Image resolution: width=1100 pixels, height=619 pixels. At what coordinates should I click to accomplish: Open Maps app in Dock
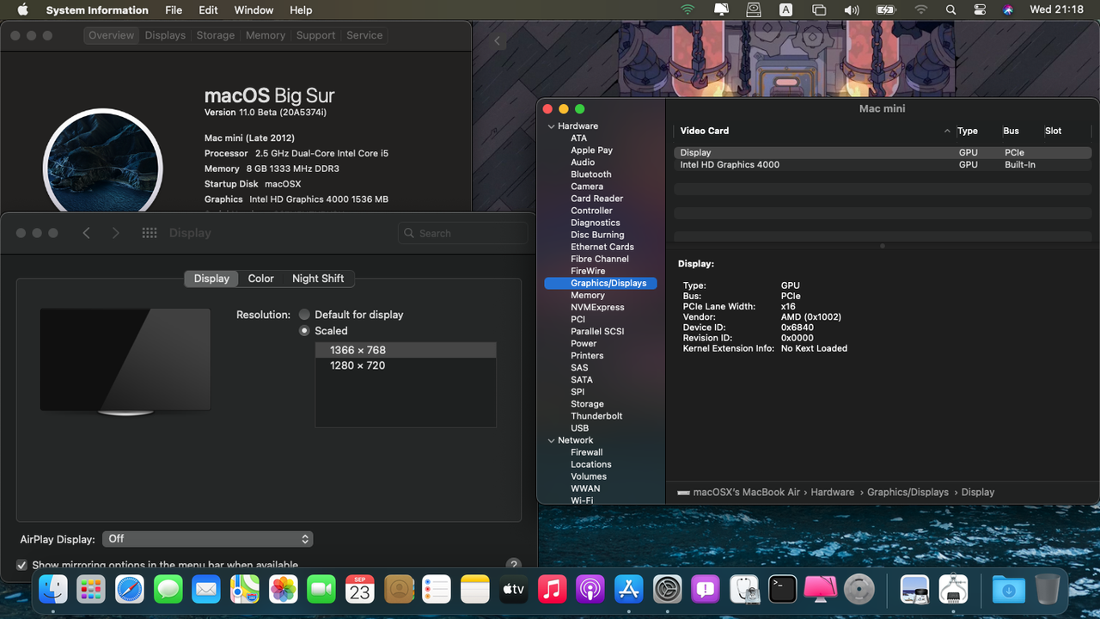(245, 589)
